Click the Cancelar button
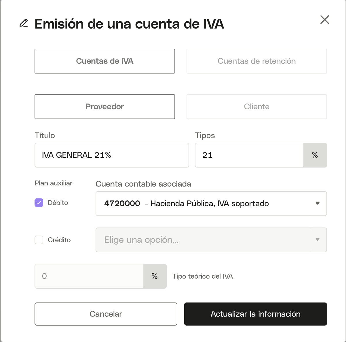This screenshot has width=346, height=342. pyautogui.click(x=106, y=314)
